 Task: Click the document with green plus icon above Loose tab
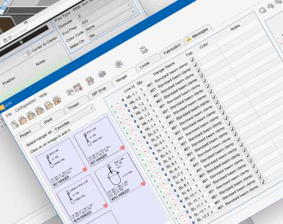pos(144,50)
